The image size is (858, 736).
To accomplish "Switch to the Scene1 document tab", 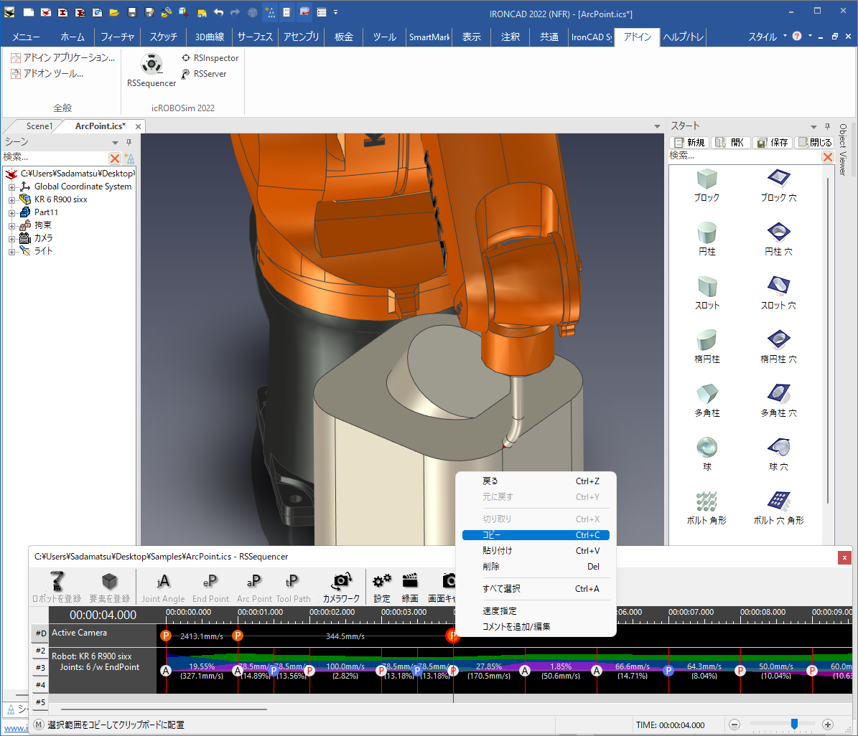I will (39, 126).
